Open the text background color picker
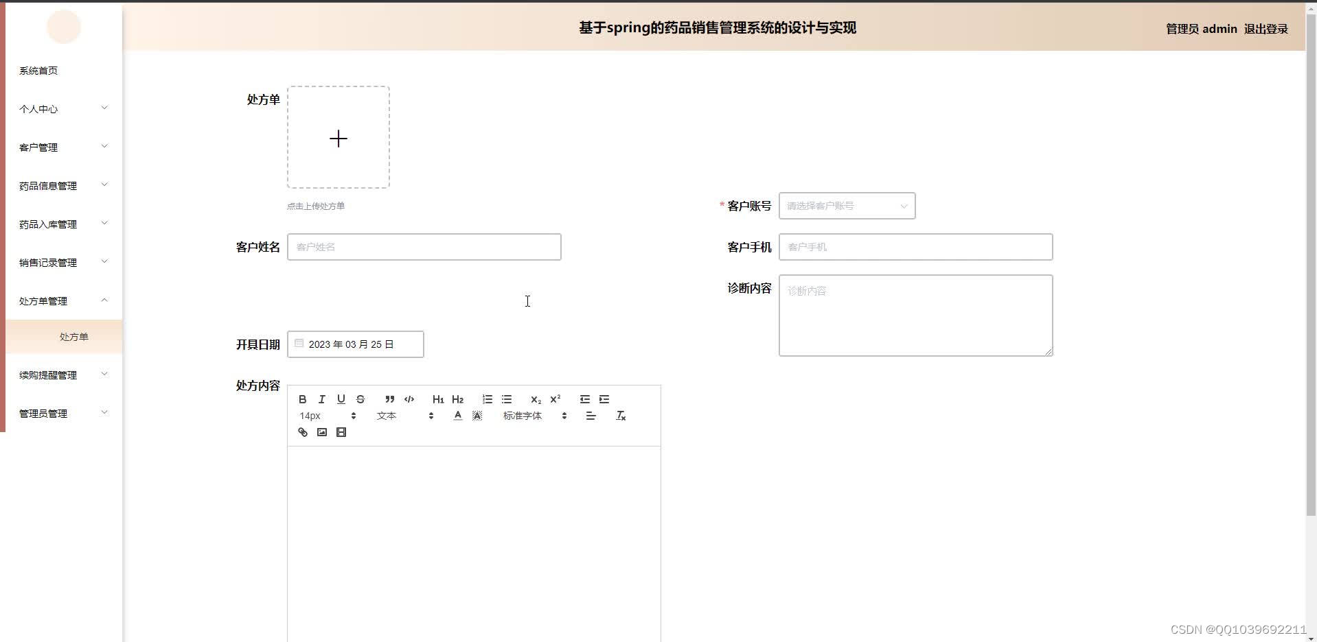This screenshot has height=642, width=1317. tap(477, 416)
